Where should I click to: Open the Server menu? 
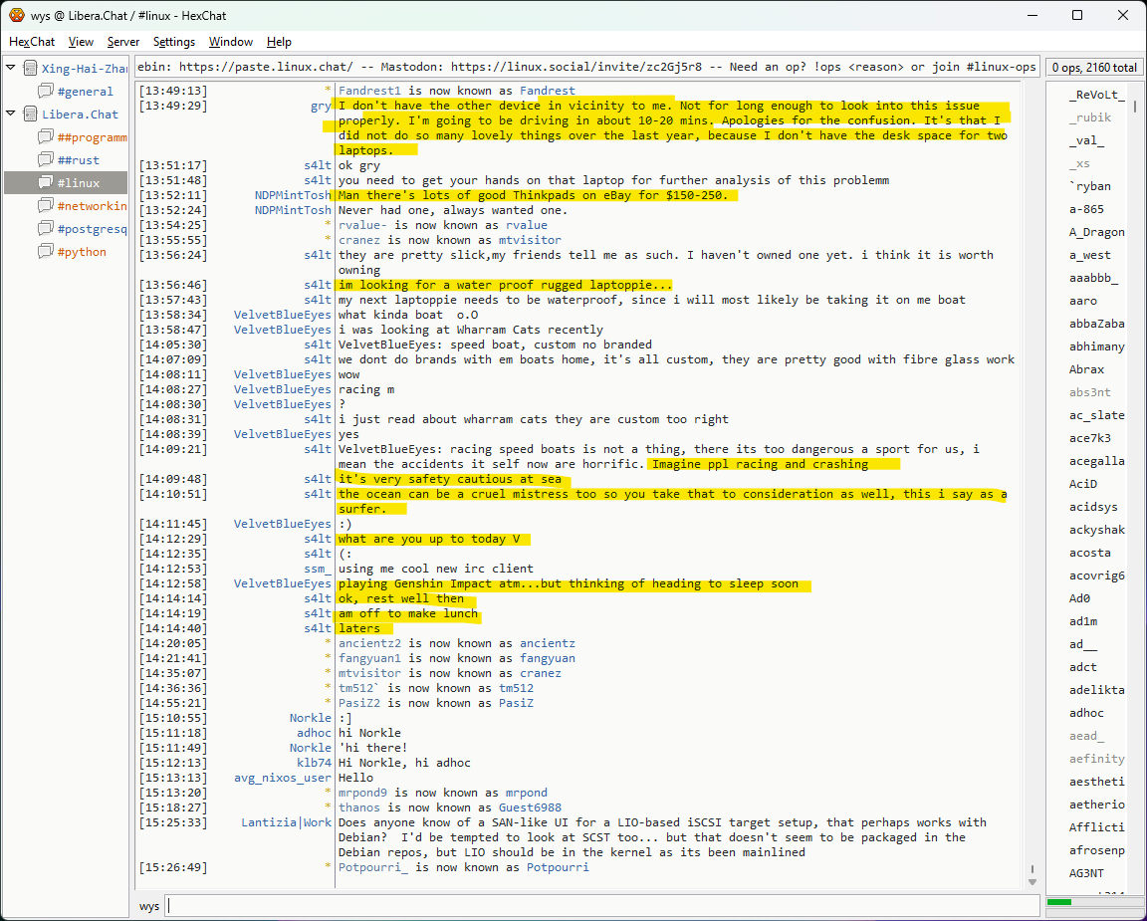pos(123,42)
